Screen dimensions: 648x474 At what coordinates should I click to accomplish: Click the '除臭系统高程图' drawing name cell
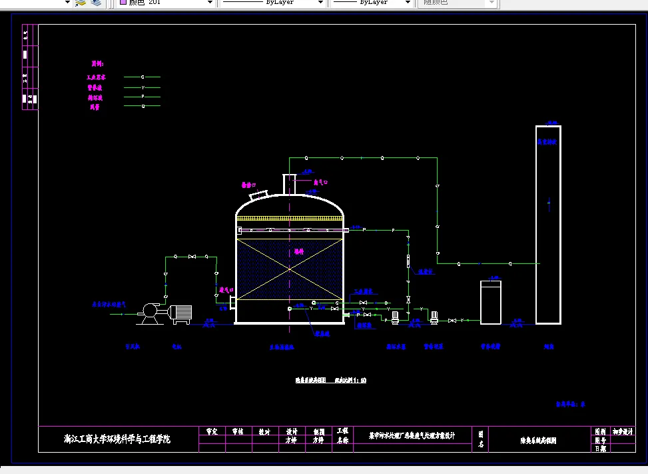click(x=539, y=441)
